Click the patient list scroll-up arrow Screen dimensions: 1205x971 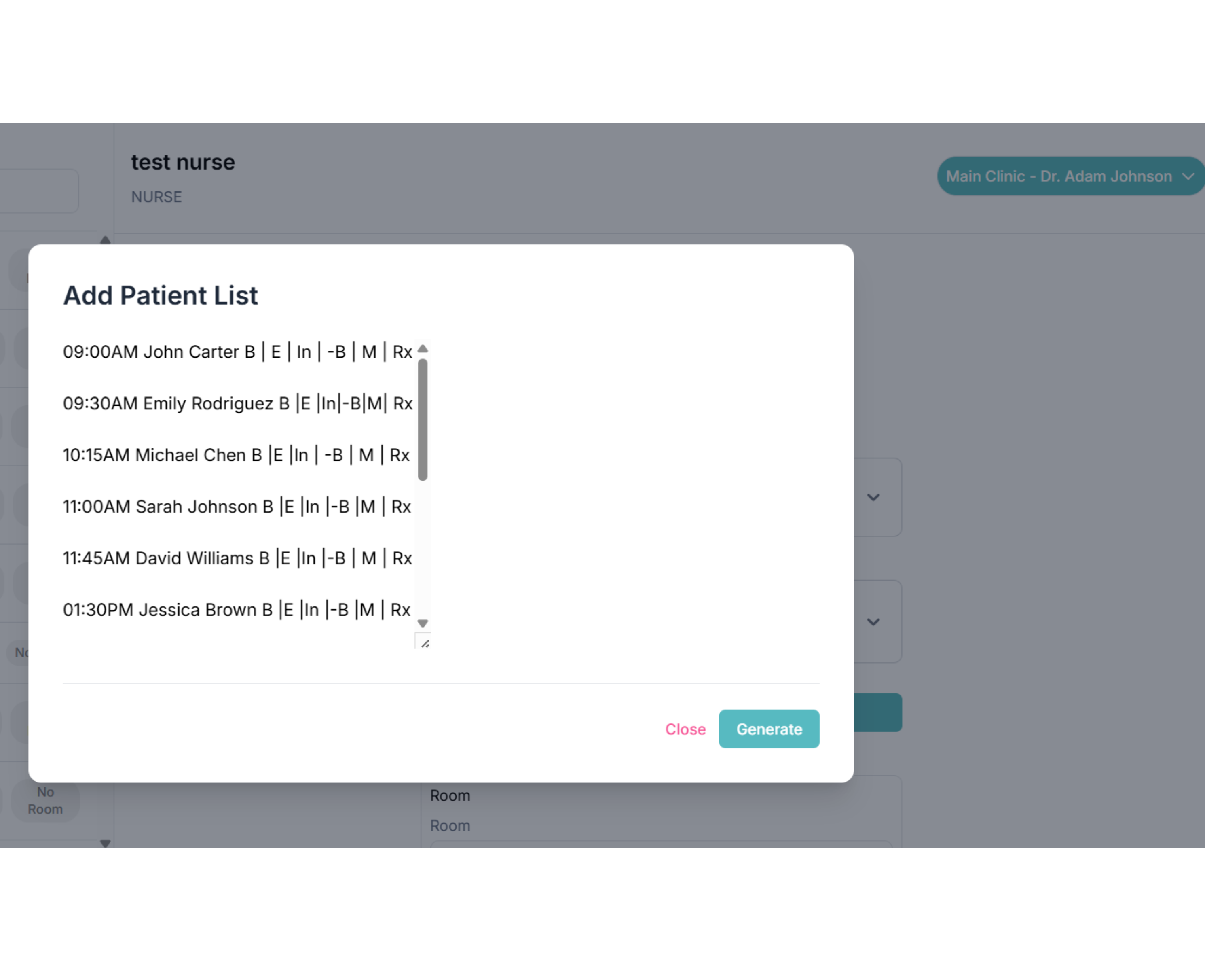tap(423, 349)
